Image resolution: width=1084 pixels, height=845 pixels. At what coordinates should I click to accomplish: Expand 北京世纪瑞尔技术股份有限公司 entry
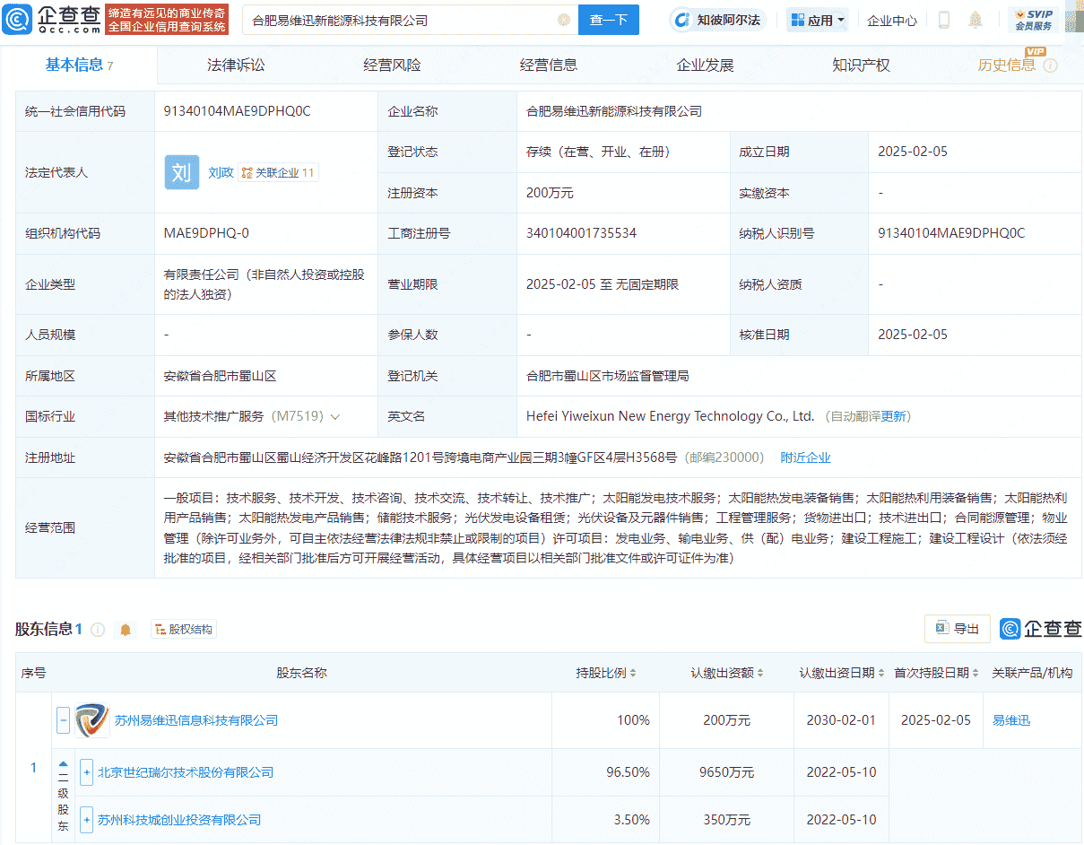85,772
